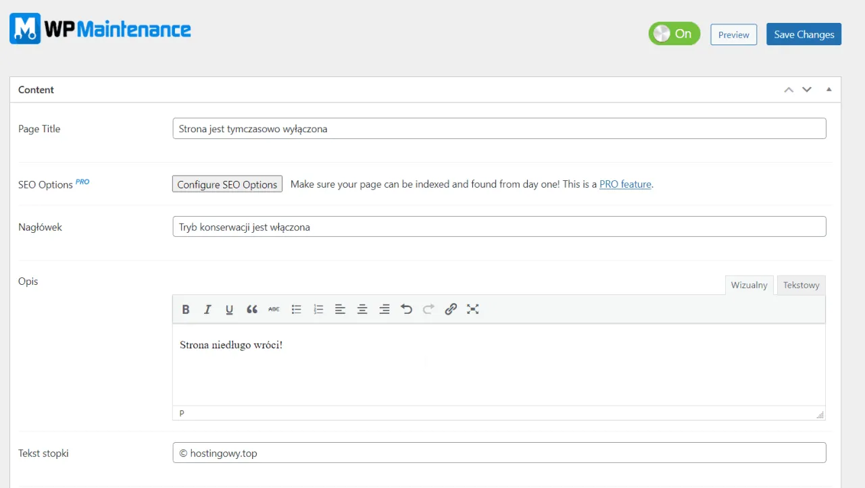Apply strikethrough with the ABC icon
865x488 pixels.
pos(274,309)
